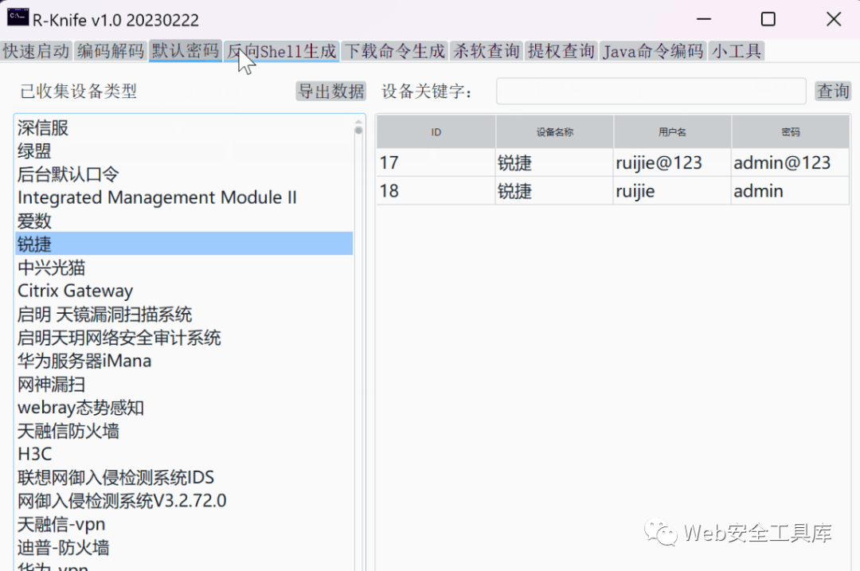Select the highlighted 锐捷 list entry
Viewport: 860px width, 571px height.
(184, 244)
